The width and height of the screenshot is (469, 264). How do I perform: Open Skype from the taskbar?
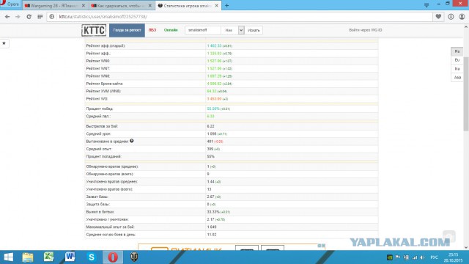pos(91,257)
